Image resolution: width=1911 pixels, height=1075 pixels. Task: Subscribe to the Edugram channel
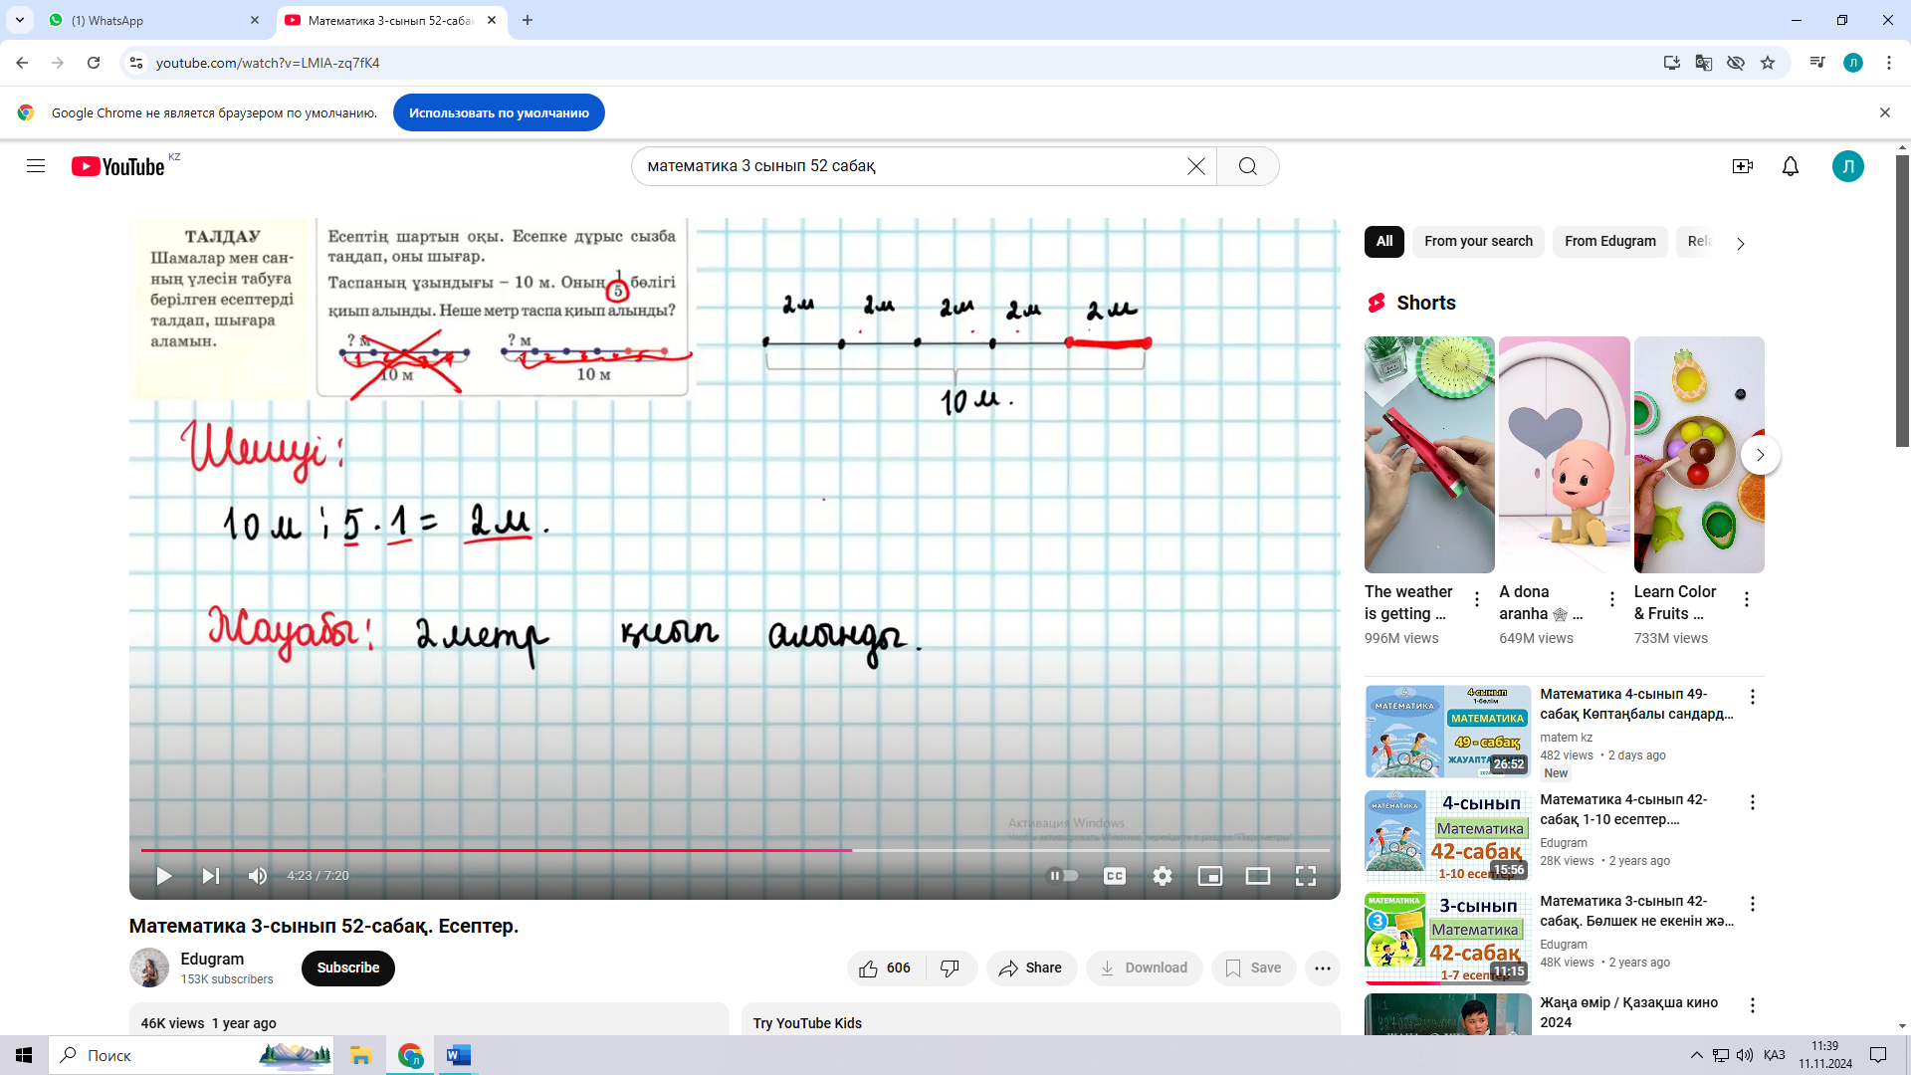(347, 967)
